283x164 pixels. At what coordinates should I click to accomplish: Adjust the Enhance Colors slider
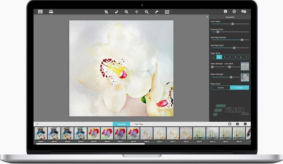pyautogui.click(x=230, y=32)
